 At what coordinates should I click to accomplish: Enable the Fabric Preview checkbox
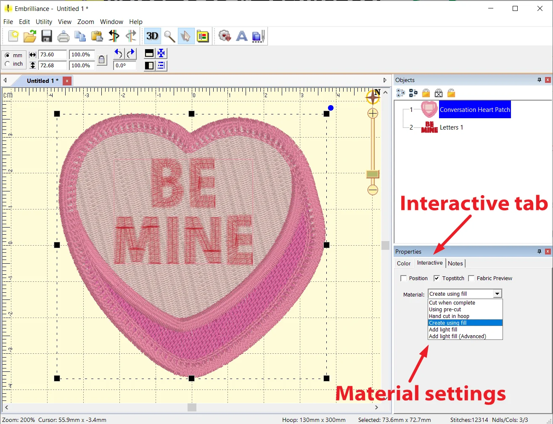click(471, 278)
